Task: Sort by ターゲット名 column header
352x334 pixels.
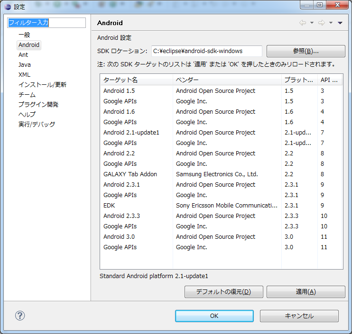Action: [x=137, y=80]
